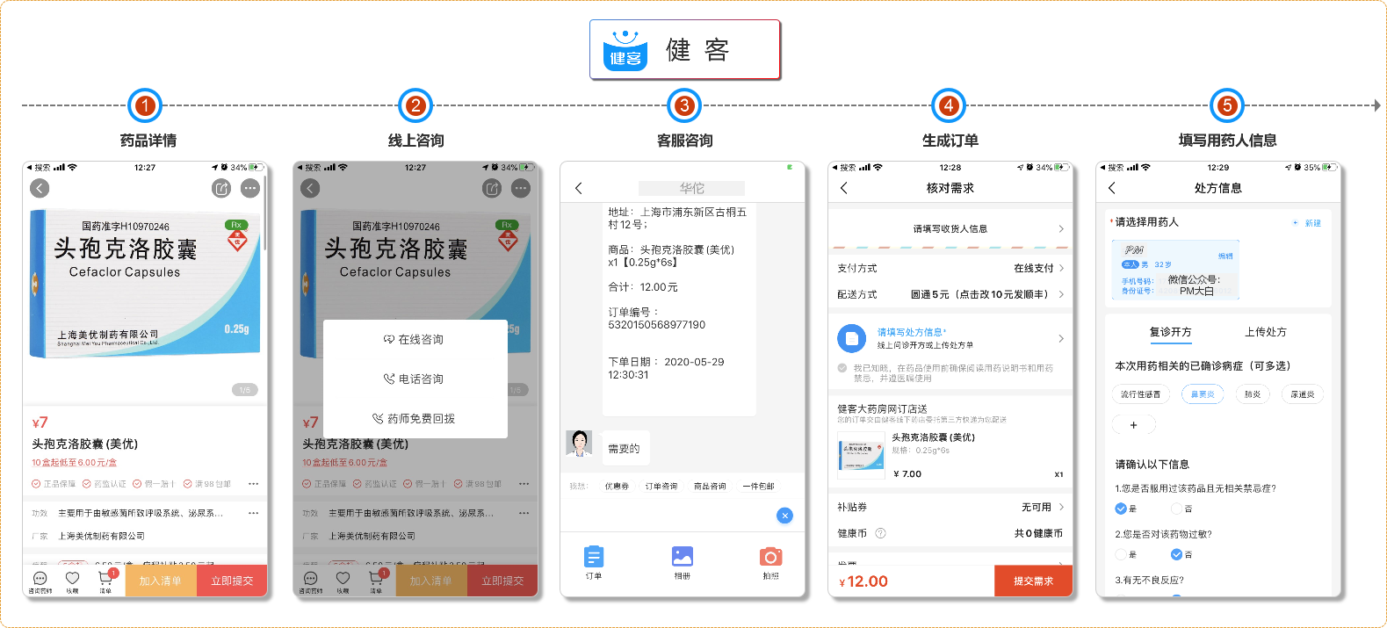Tap the blue prescription document icon
The image size is (1387, 628).
[x=851, y=338]
